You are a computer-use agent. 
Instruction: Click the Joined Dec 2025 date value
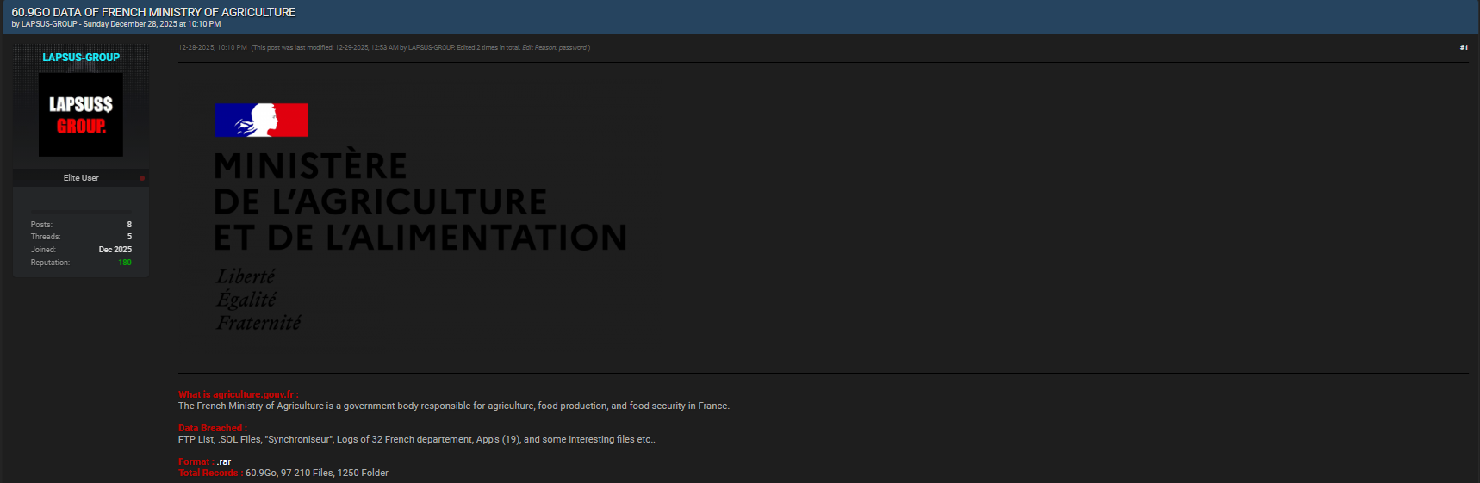coord(115,250)
